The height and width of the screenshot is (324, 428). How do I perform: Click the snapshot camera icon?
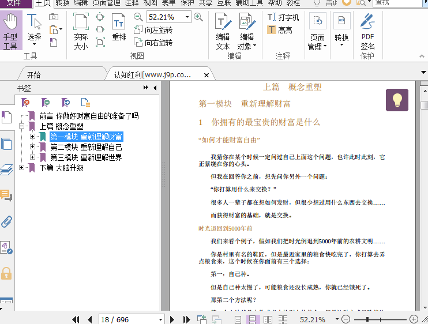54,17
